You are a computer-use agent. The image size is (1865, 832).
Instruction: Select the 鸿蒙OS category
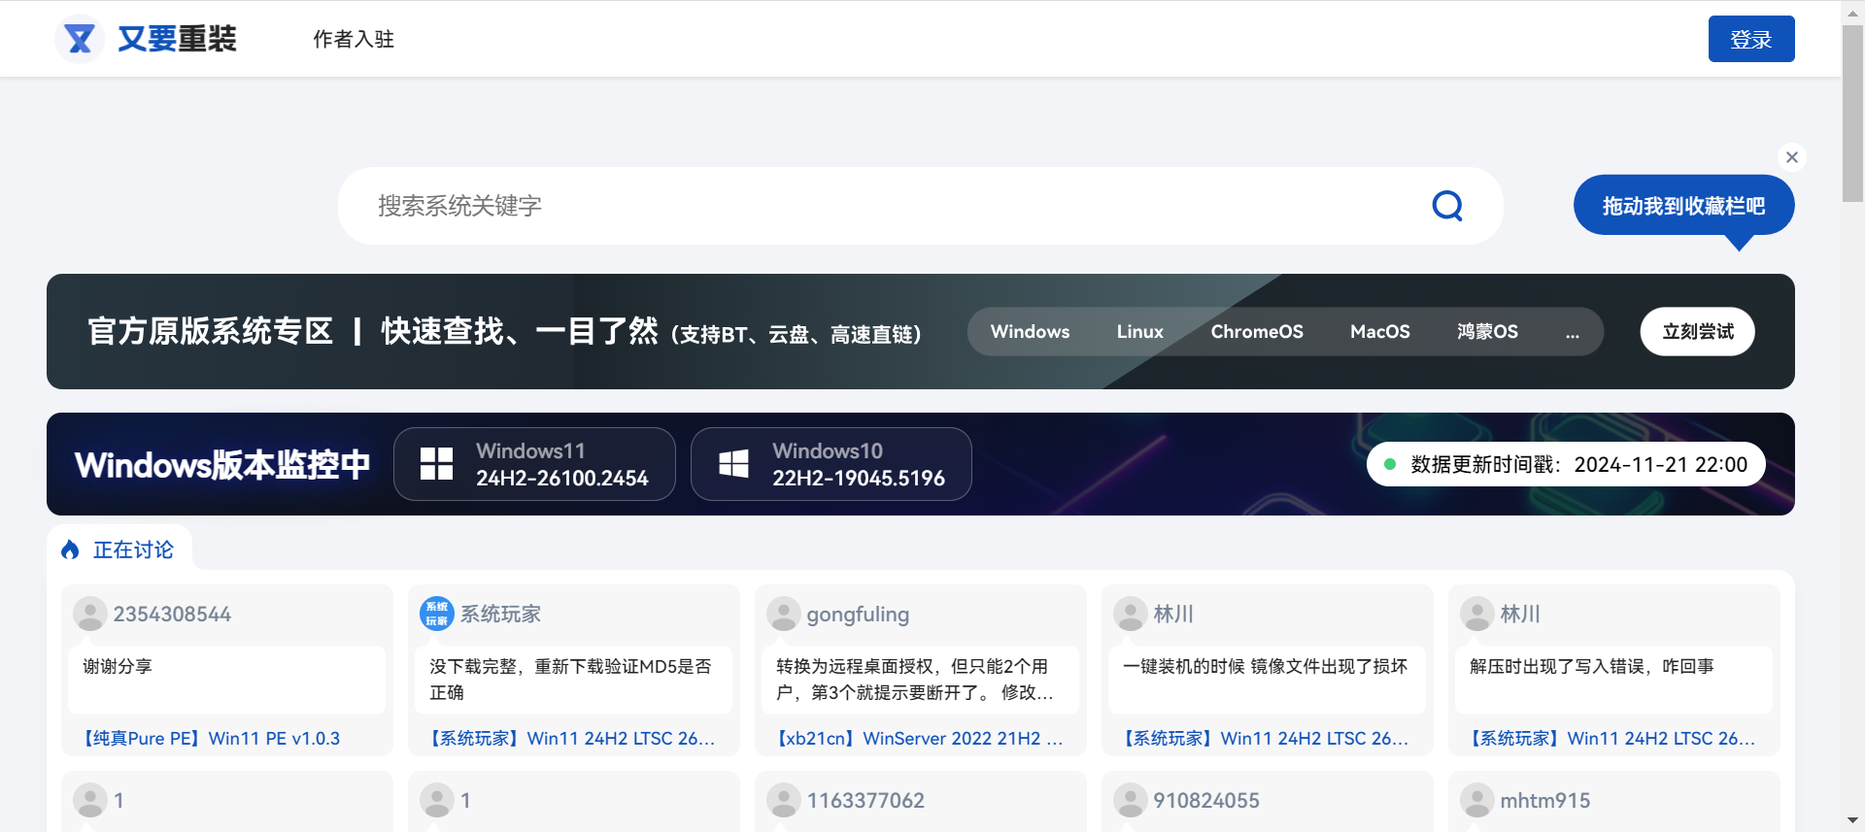1487,332
